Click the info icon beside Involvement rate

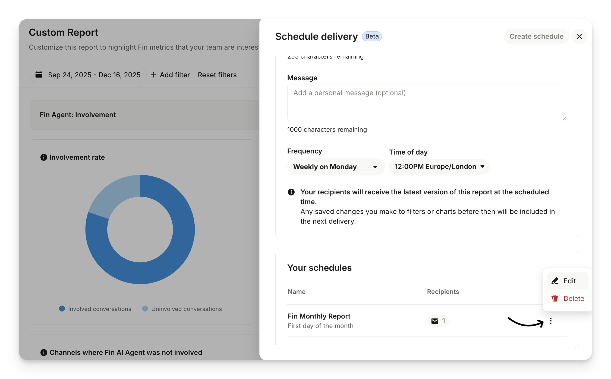(x=44, y=158)
